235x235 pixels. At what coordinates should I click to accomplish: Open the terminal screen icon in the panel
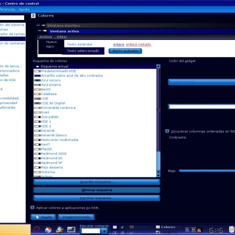(71, 229)
